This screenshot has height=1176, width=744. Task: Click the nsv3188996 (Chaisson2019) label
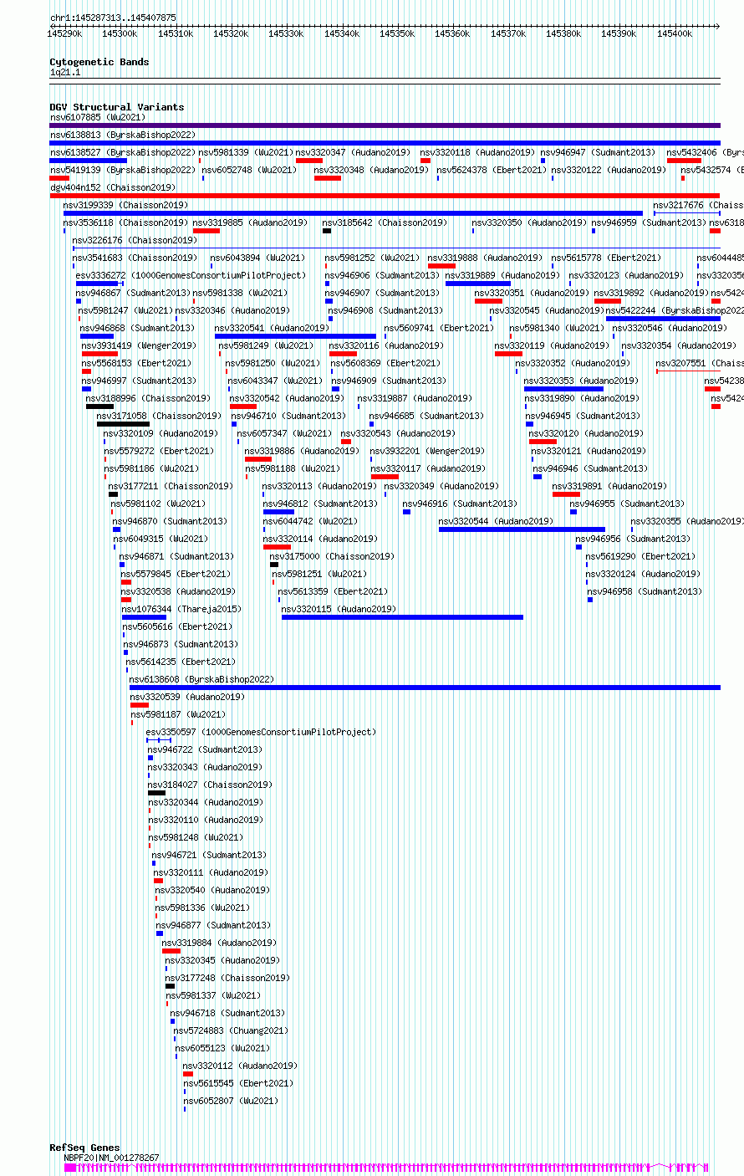148,398
